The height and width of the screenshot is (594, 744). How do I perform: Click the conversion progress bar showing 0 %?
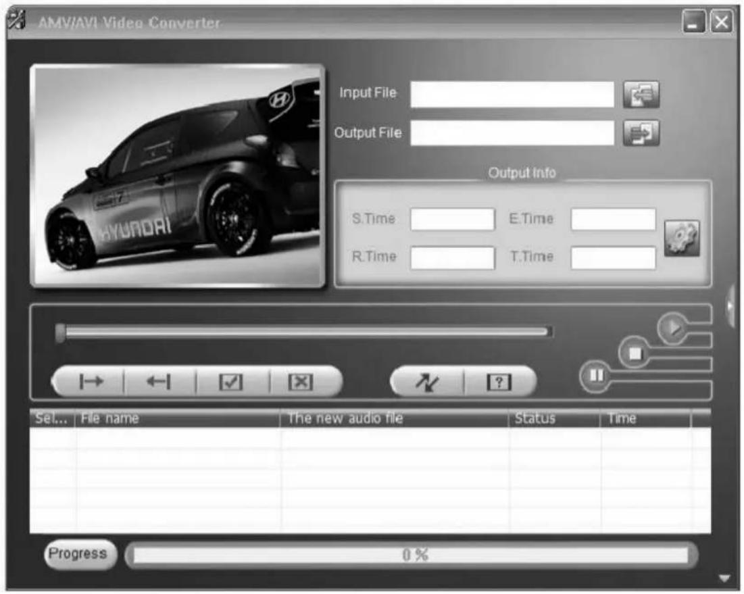[x=411, y=555]
